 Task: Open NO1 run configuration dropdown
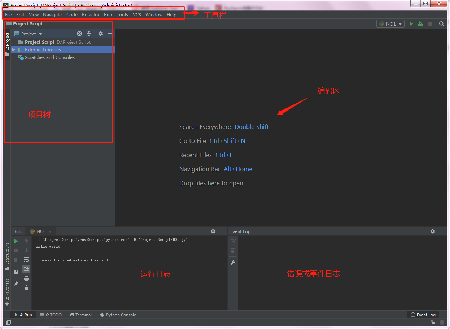point(390,24)
